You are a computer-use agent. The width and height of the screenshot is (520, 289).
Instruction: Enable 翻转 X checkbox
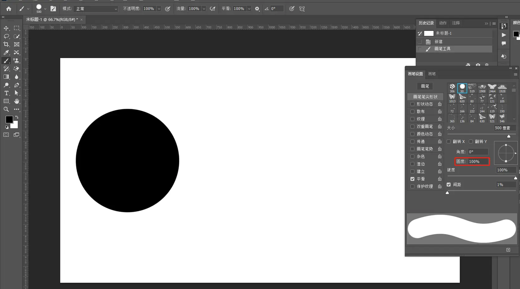tap(449, 141)
